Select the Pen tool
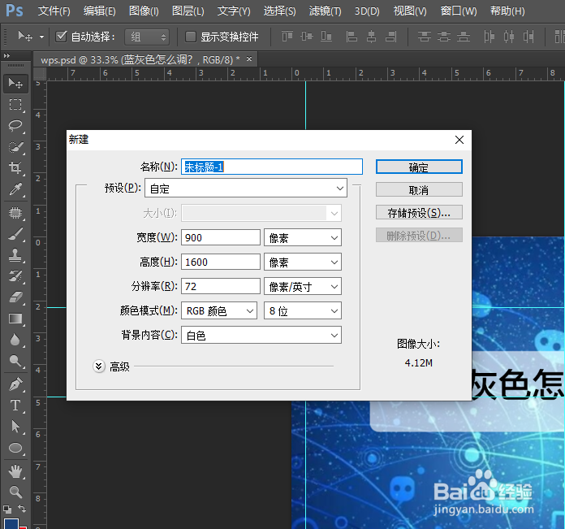 15,384
